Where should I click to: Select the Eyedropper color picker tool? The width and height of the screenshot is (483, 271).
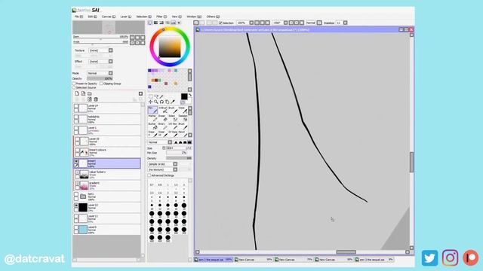[173, 102]
